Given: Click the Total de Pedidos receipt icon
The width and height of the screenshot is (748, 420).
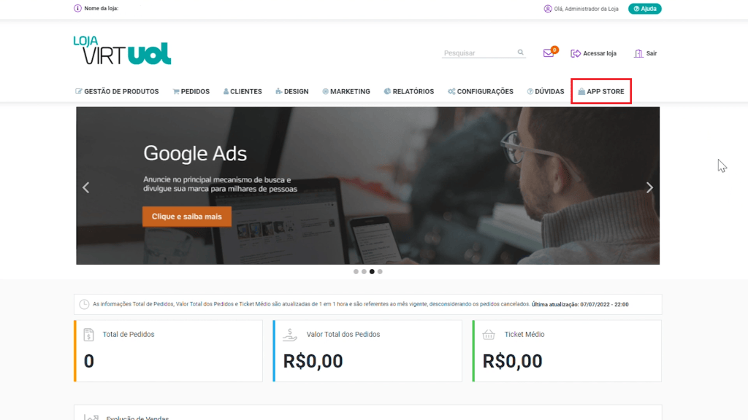Looking at the screenshot, I should [88, 334].
